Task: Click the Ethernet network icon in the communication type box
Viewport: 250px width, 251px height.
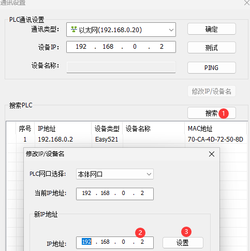Action: [x=74, y=30]
